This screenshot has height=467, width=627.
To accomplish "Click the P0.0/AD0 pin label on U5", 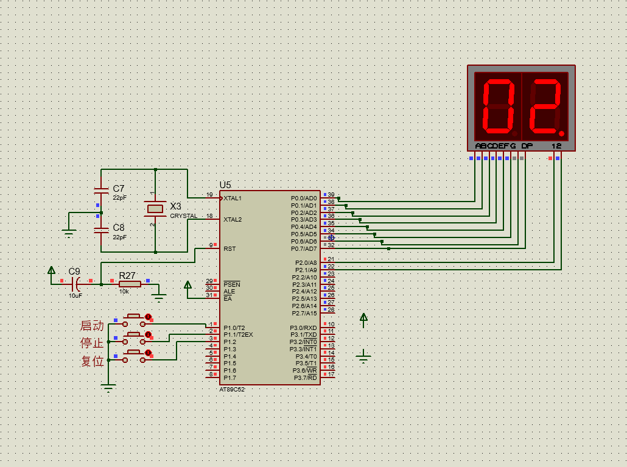I will (x=304, y=198).
